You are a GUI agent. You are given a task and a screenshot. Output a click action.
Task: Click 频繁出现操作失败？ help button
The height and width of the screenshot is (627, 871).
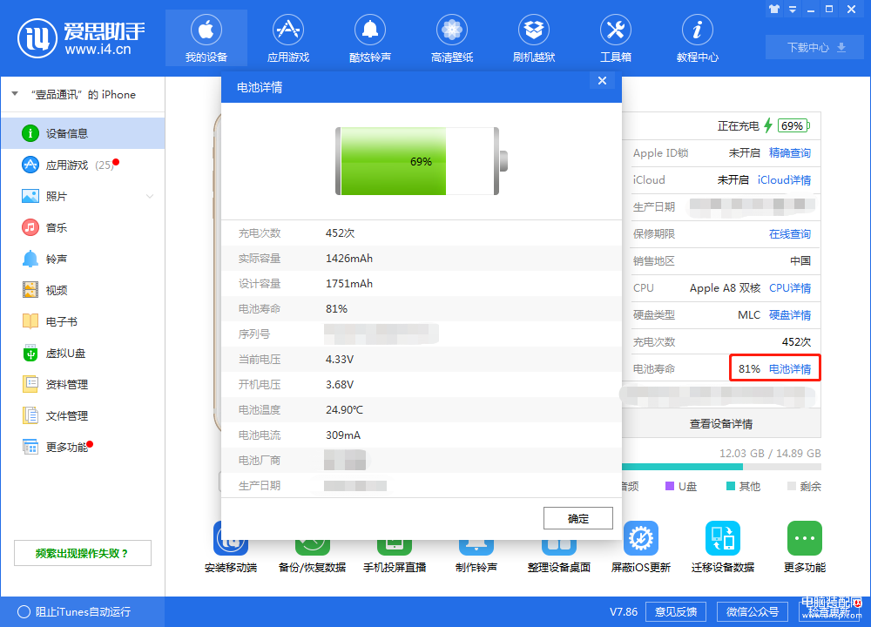point(83,553)
